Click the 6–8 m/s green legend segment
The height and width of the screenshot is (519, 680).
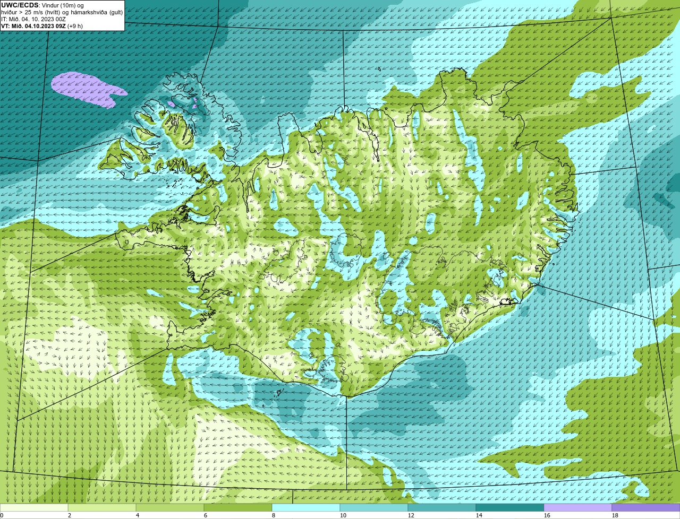(x=238, y=507)
